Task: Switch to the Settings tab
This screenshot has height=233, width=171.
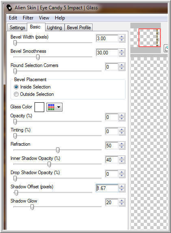Action: coord(17,28)
